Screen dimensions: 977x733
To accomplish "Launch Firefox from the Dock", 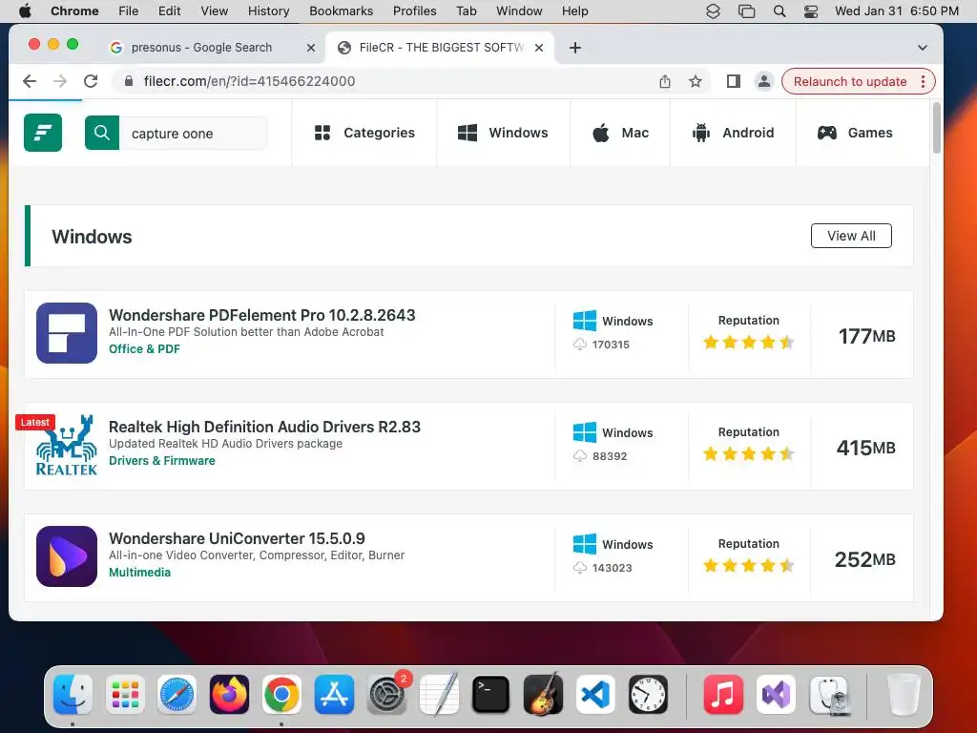I will 229,695.
